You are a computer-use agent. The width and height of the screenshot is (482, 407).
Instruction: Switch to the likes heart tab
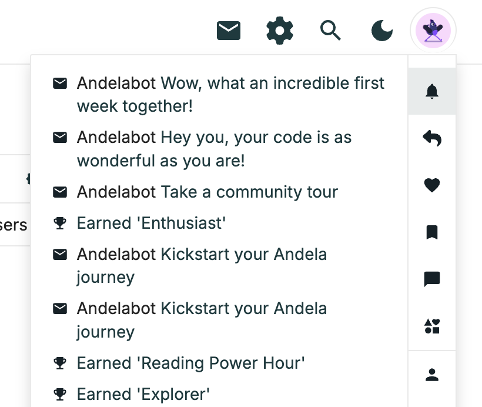[x=432, y=185]
